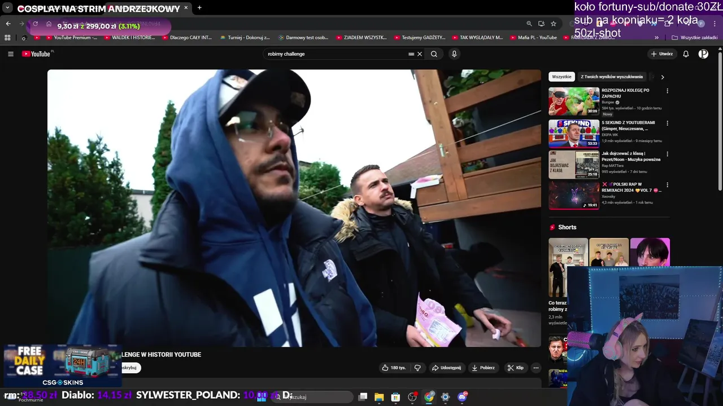Image resolution: width=723 pixels, height=406 pixels.
Task: Dislike the video with the thumbs-down
Action: tap(417, 368)
